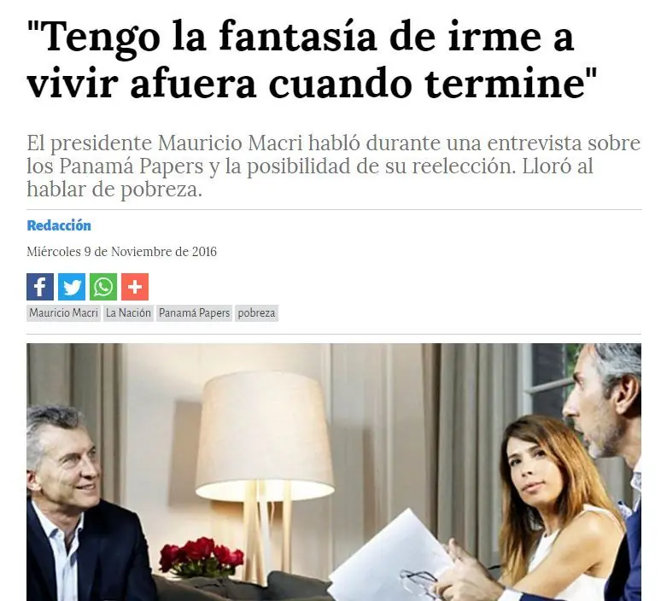
Task: Open more share options with the plus icon
Action: coord(135,287)
